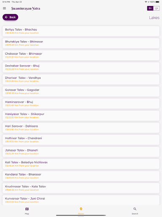Tap the Map icon in bottom bar
Screen dimensions: 162x217
(27, 209)
